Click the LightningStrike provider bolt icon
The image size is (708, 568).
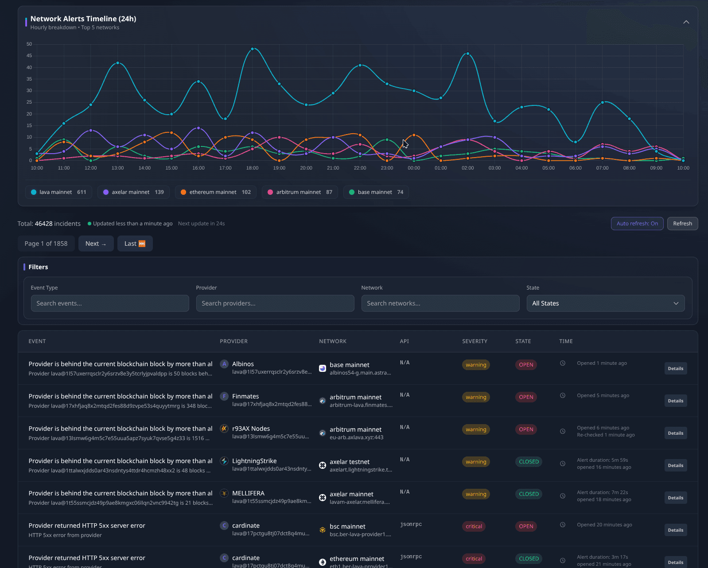(224, 461)
